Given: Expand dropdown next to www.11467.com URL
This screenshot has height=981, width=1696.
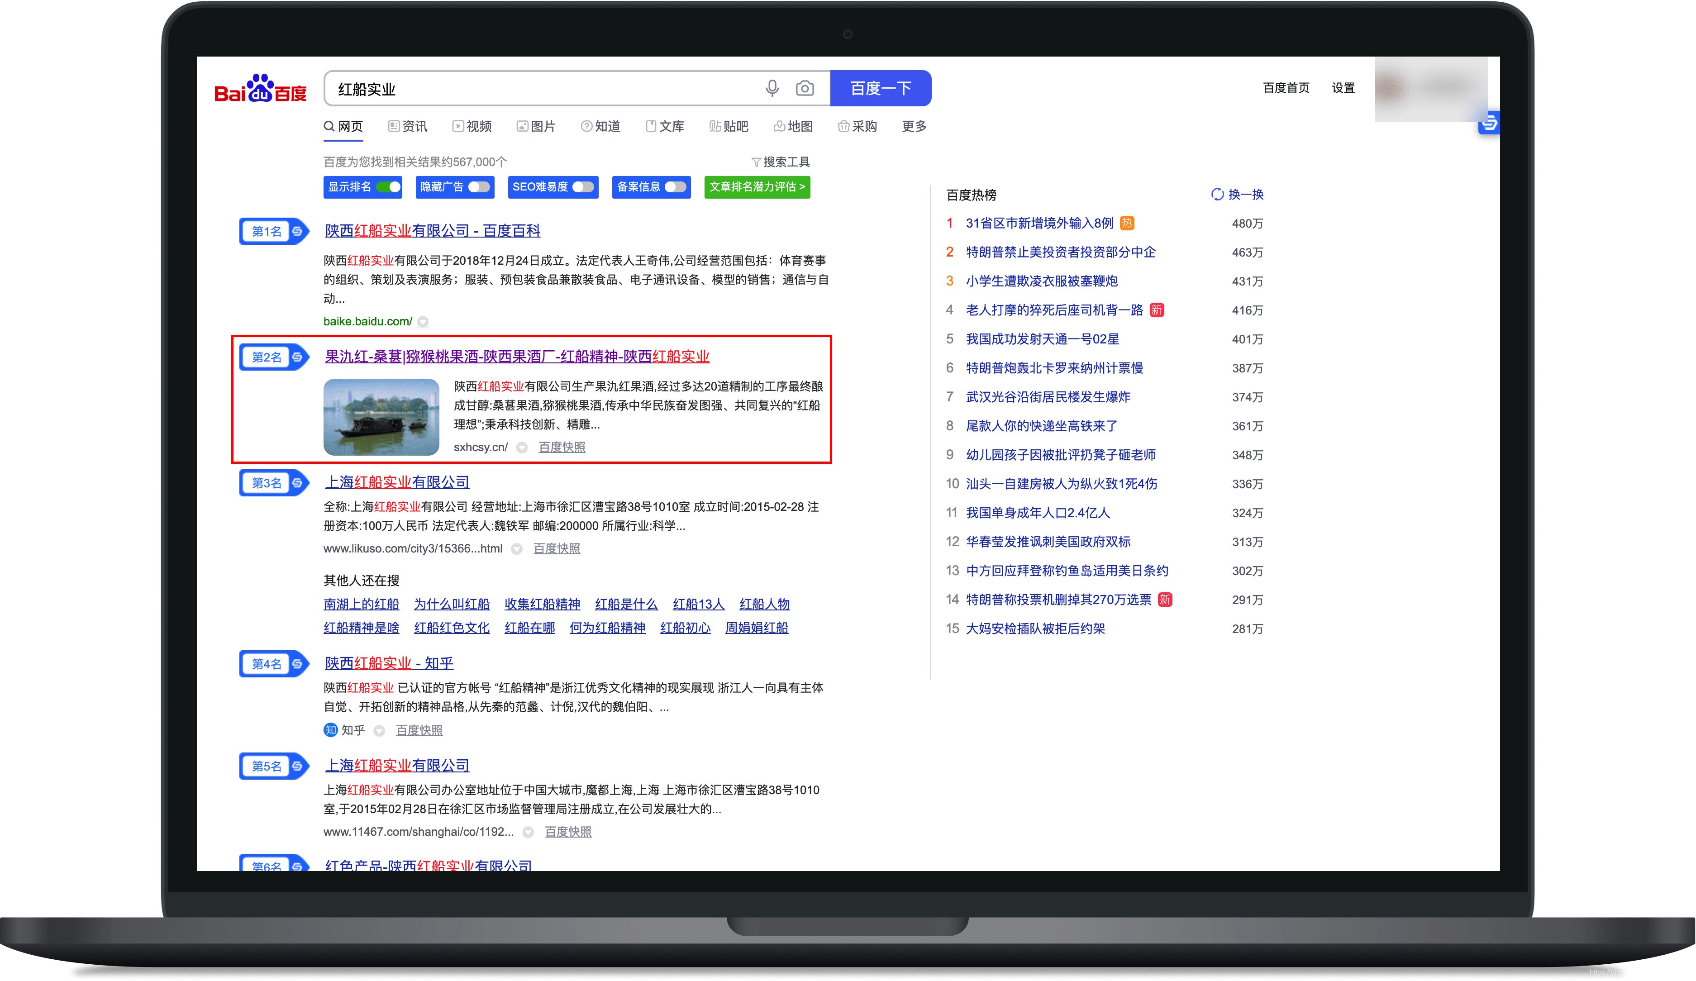Looking at the screenshot, I should 529,832.
